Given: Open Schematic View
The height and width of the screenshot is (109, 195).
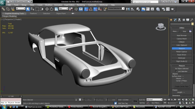Looking at the screenshot, I should pos(152,9).
